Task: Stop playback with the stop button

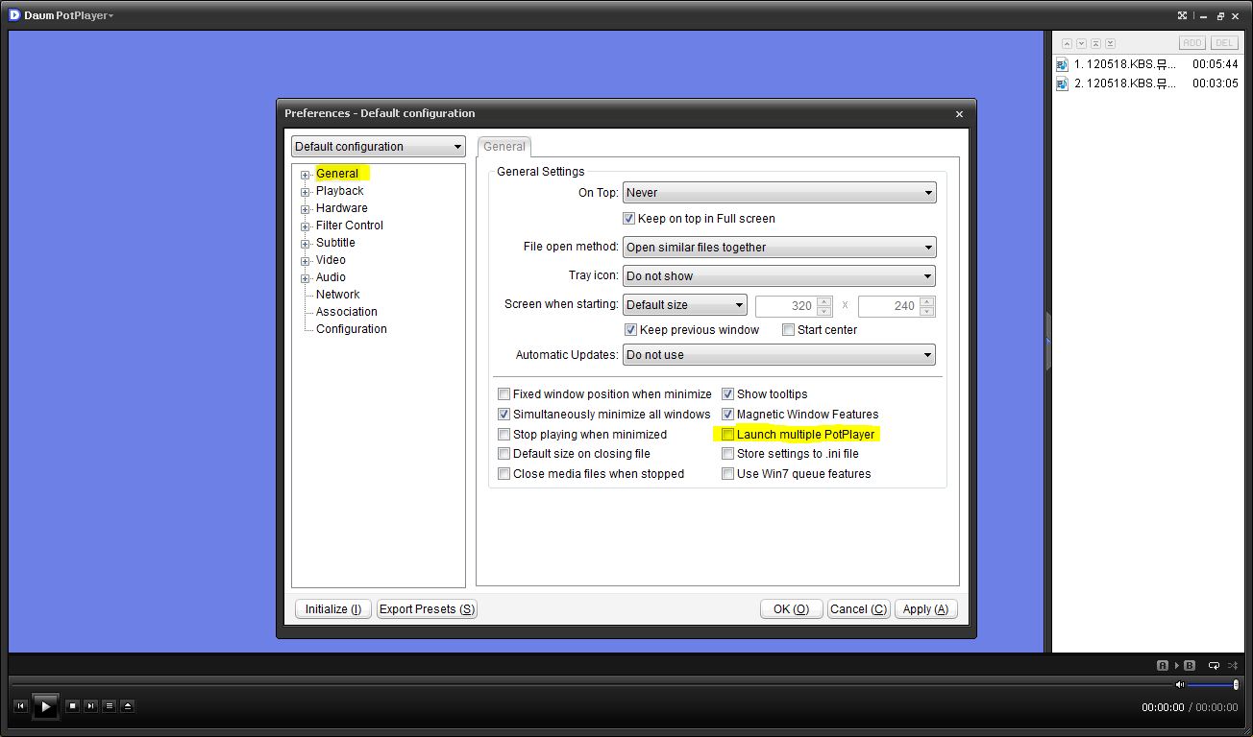Action: click(x=72, y=706)
